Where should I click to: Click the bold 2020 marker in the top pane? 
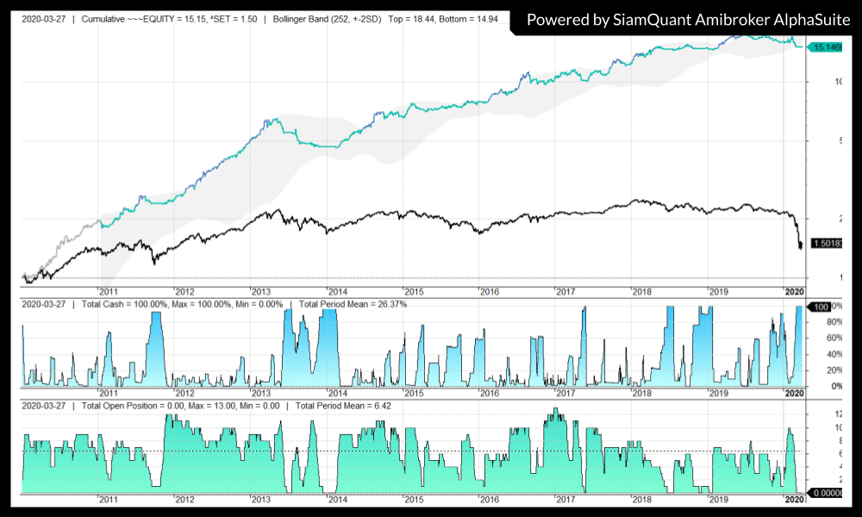coord(794,292)
